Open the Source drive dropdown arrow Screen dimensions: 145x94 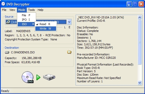(69, 22)
